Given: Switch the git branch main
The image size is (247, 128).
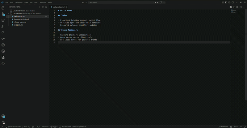Looking at the screenshot, I should 24,126.
